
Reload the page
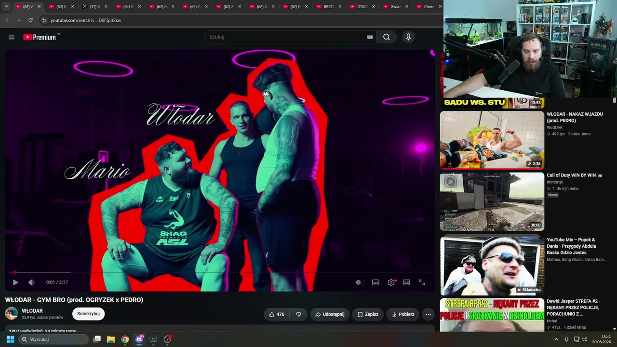(x=30, y=20)
